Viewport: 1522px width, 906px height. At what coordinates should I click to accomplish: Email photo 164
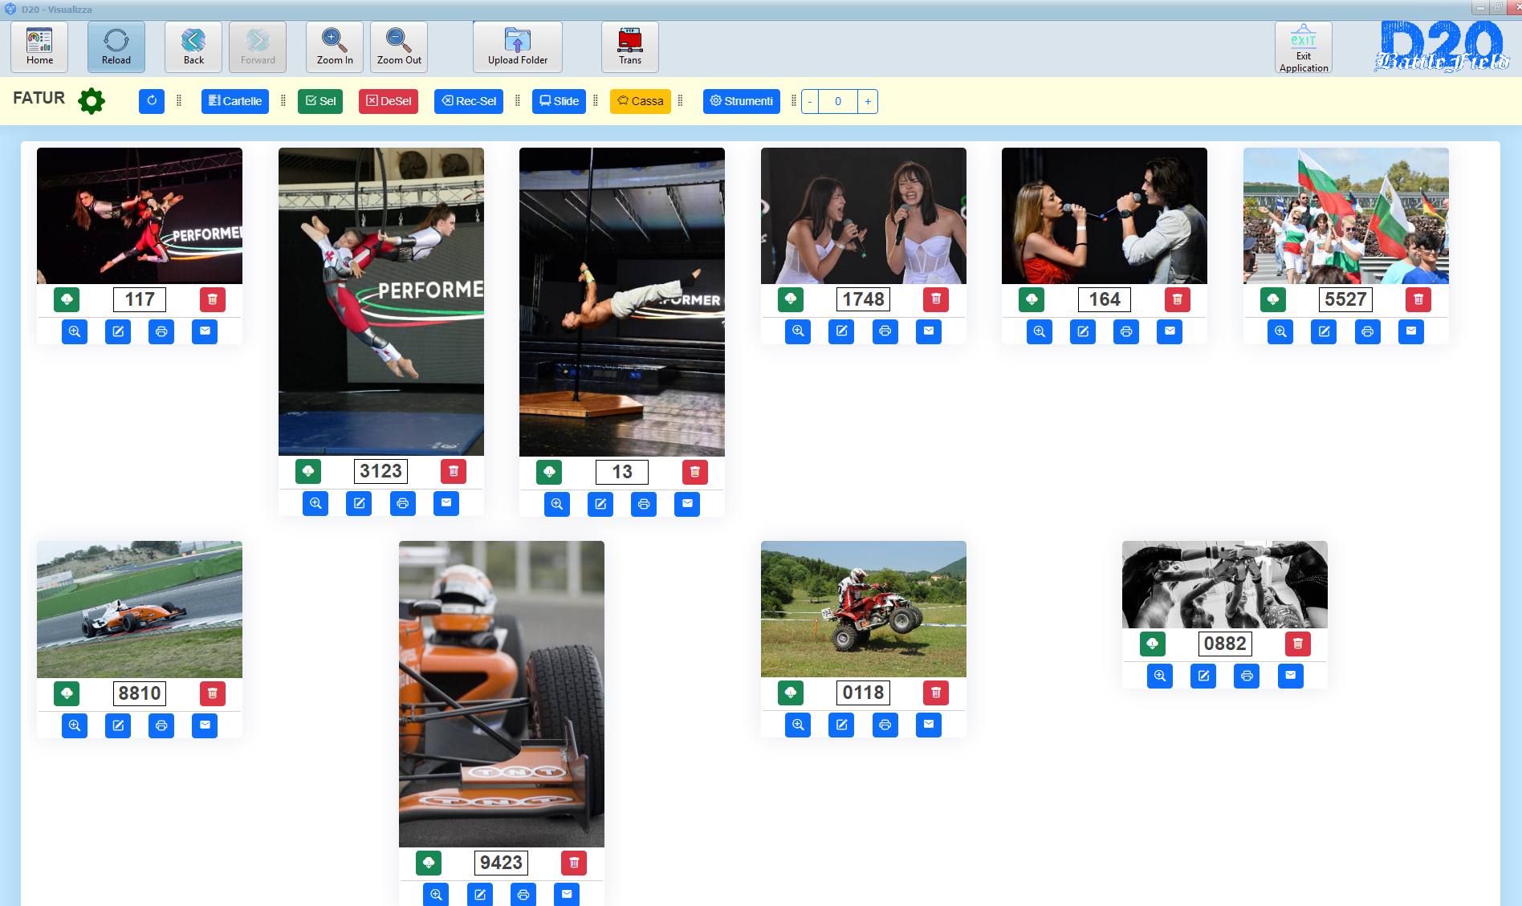(x=1170, y=331)
